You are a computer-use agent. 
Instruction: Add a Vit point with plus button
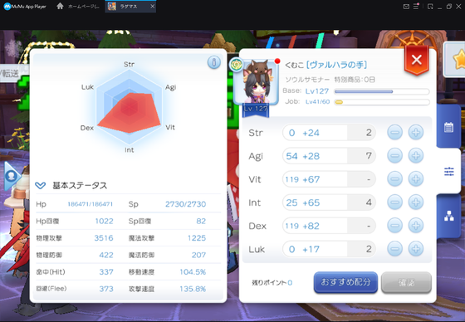pos(416,179)
